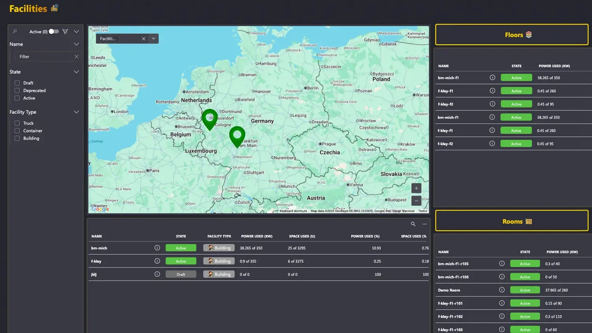Open info icon for Demo Room
Screen dimensions: 592x333
click(x=502, y=290)
